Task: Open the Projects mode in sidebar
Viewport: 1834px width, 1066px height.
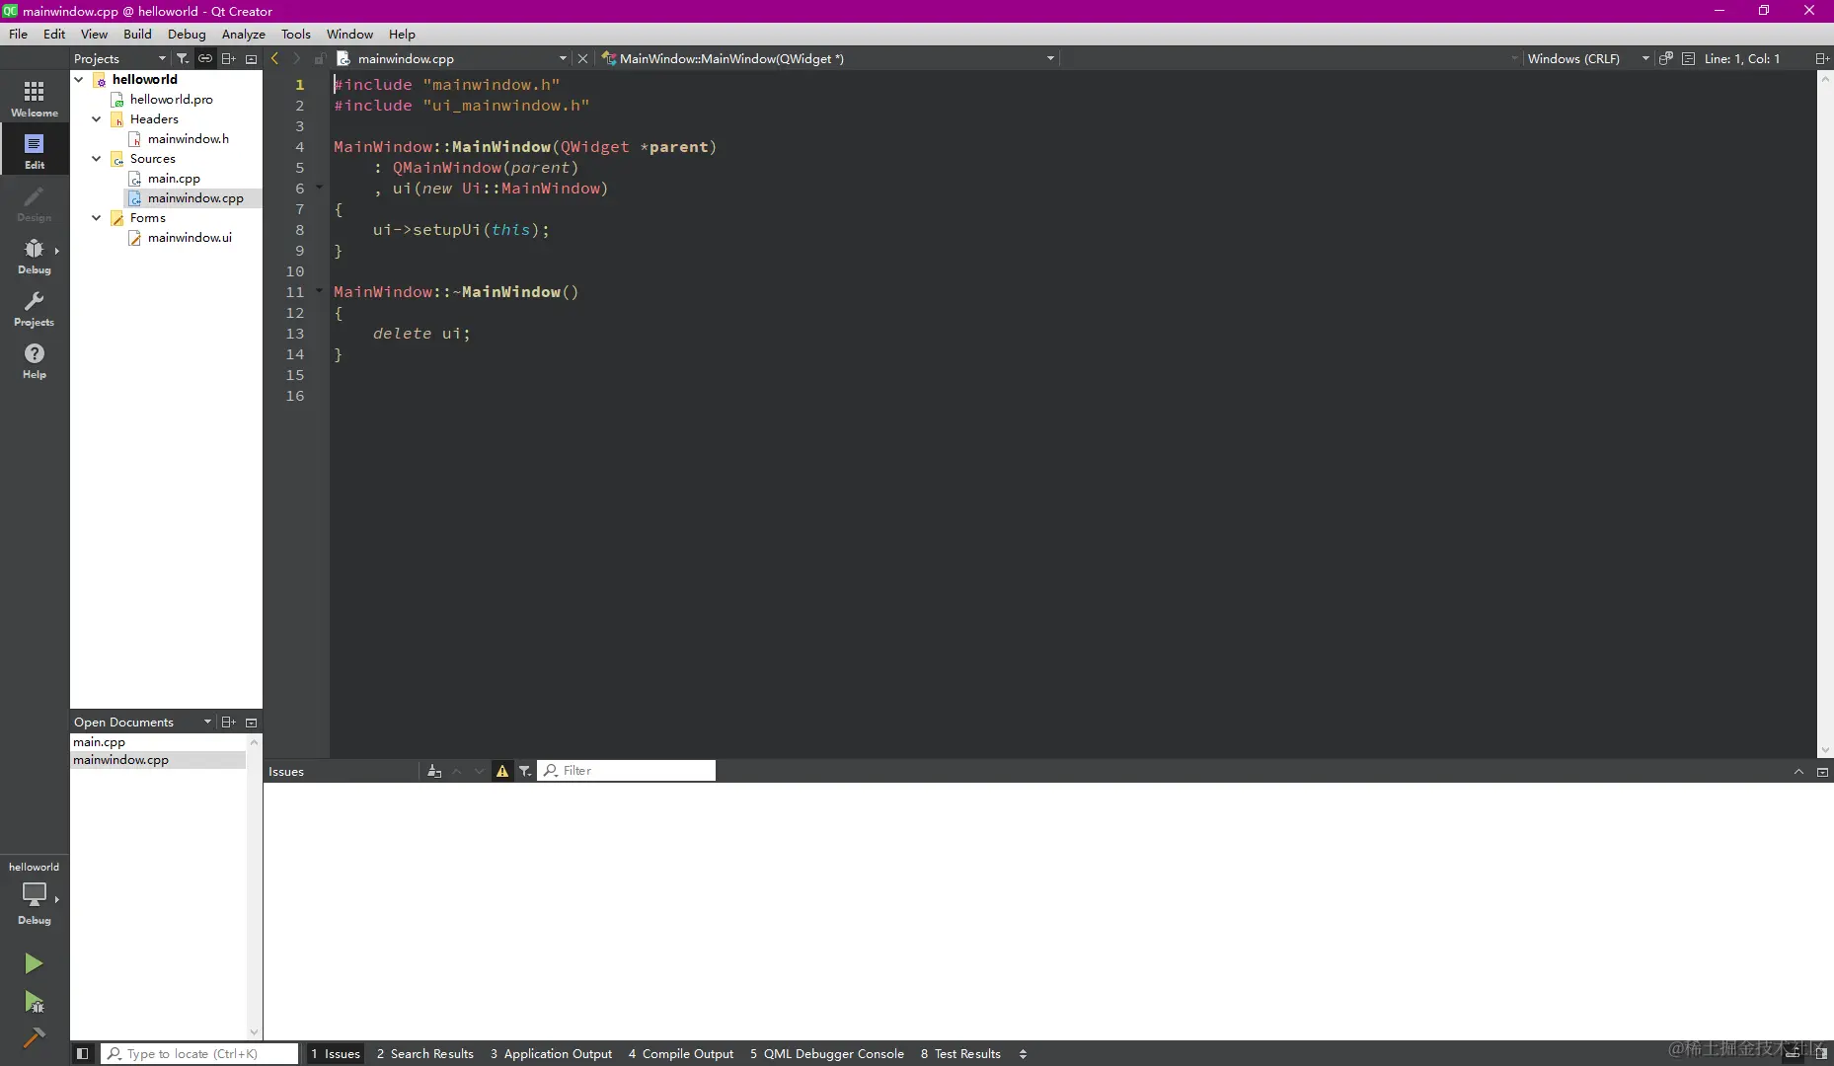Action: click(x=35, y=308)
